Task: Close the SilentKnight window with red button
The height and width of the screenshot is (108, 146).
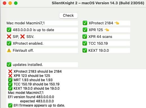Action: (x=5, y=3)
